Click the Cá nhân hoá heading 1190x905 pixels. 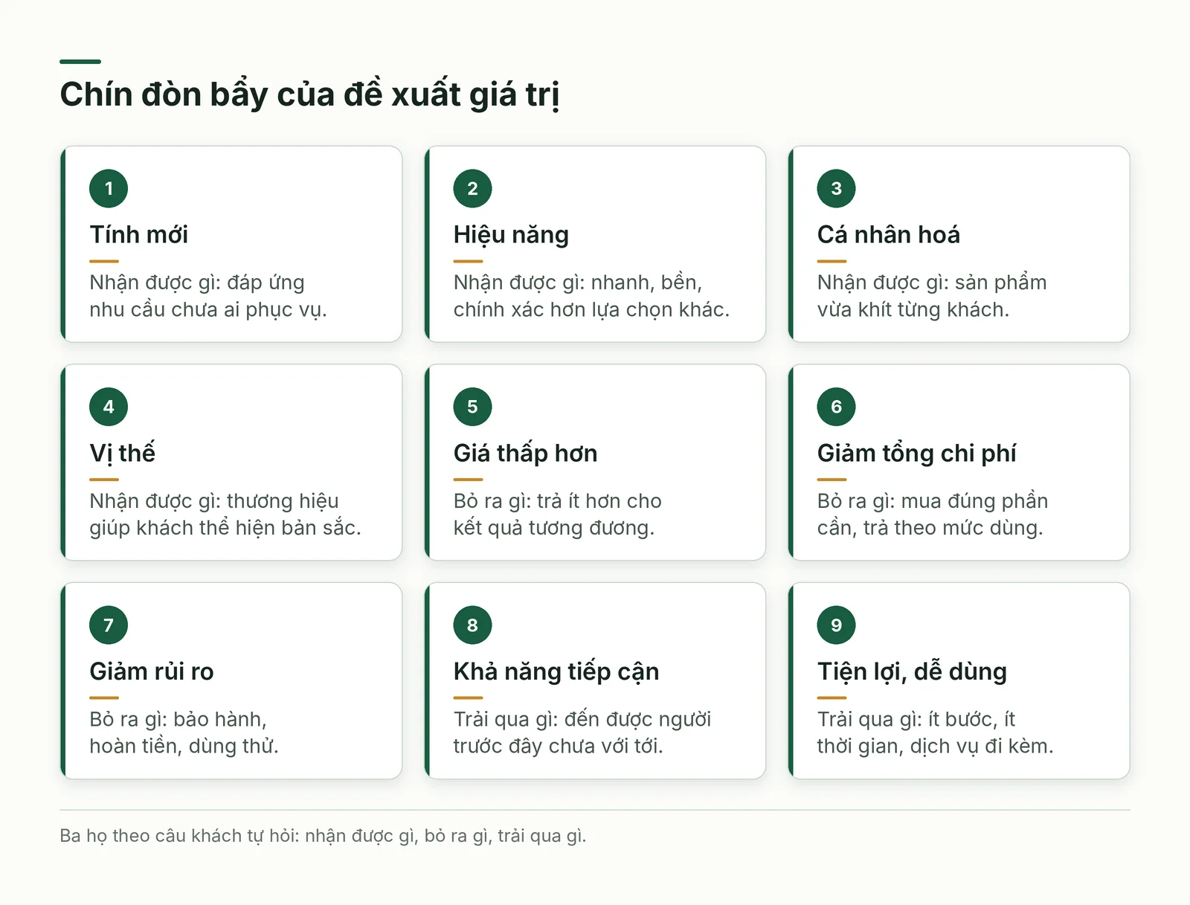tap(888, 235)
